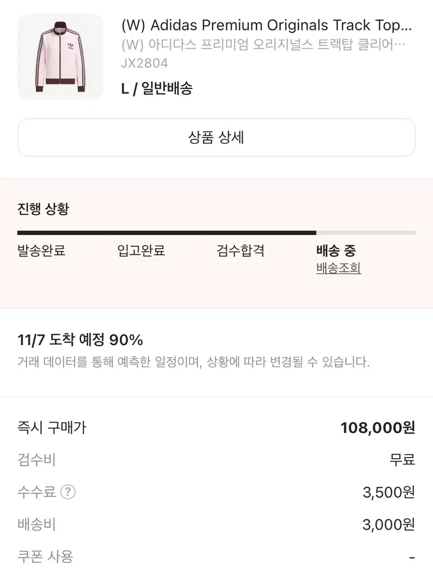The height and width of the screenshot is (579, 433).
Task: Tap the 11/7 도착 예정 90% heading
Action: coord(80,341)
